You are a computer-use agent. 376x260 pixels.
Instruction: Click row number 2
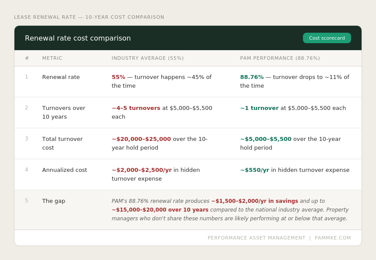[27, 108]
